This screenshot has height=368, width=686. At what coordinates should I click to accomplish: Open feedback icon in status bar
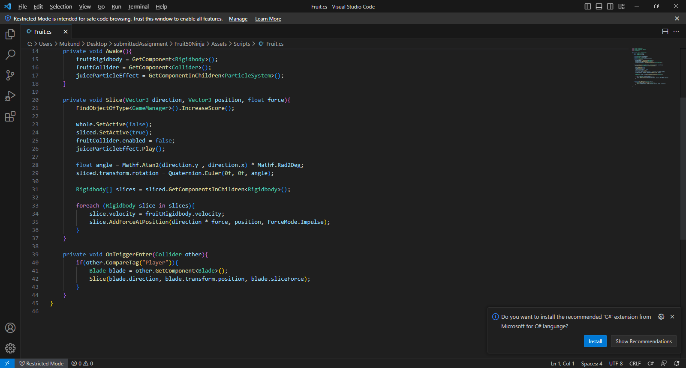[x=664, y=363]
